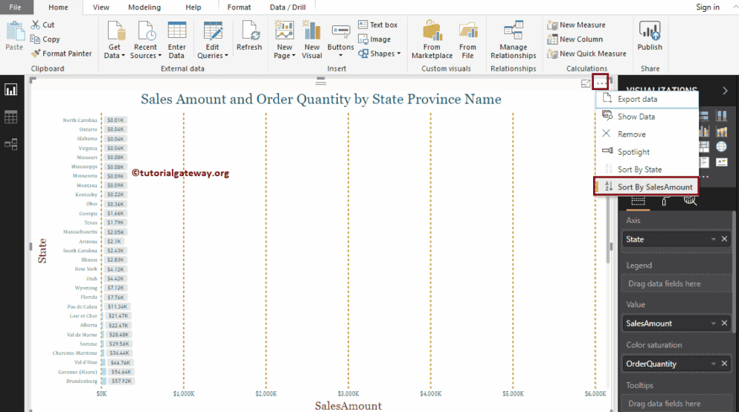
Task: Open the File tab
Action: [15, 7]
